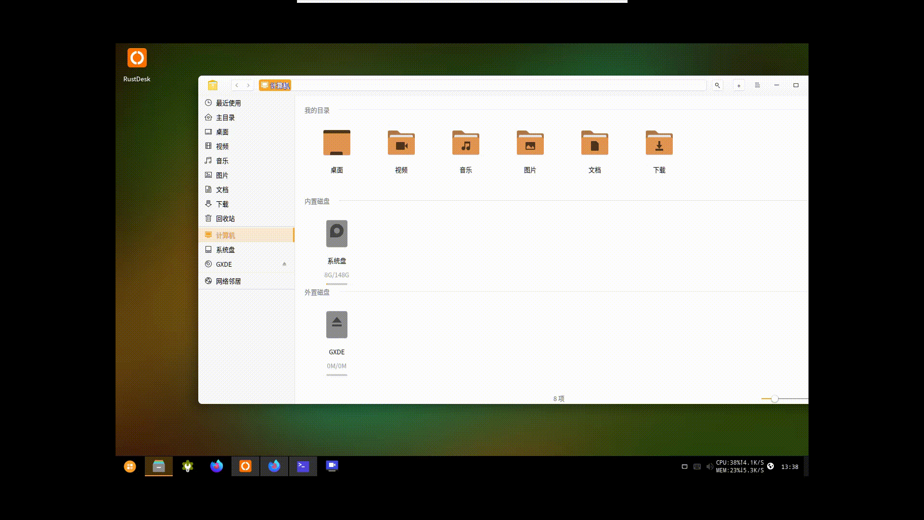
Task: Select 视频 in the sidebar
Action: click(246, 146)
